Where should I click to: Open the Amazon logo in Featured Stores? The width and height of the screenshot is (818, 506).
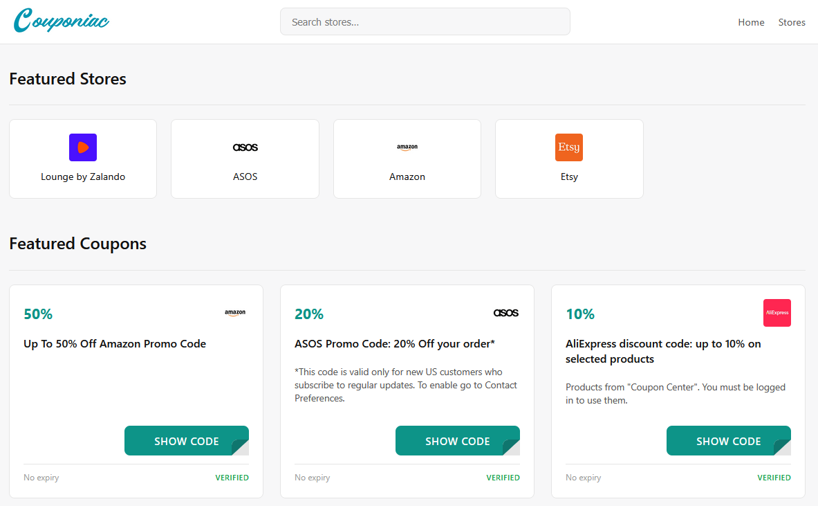coord(407,147)
